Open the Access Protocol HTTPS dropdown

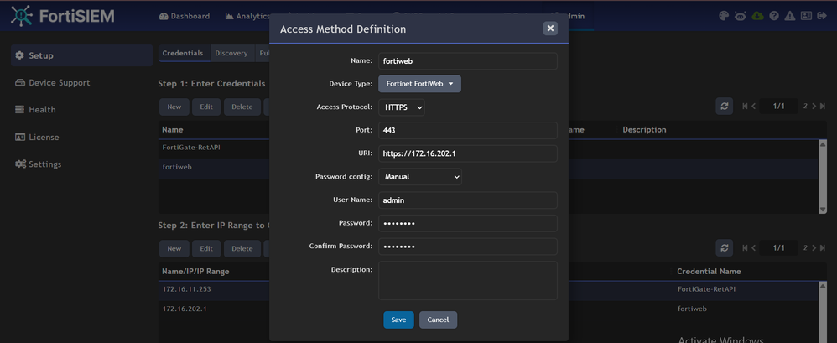coord(403,107)
